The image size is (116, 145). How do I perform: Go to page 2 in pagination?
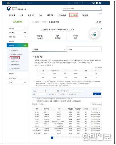coord(55,138)
